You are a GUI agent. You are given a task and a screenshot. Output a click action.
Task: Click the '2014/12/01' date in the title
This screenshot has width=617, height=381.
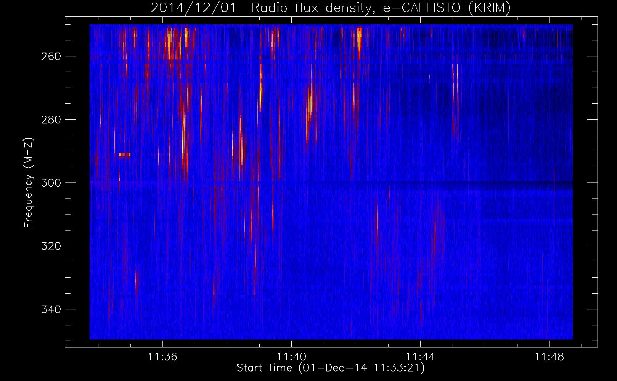pyautogui.click(x=194, y=8)
